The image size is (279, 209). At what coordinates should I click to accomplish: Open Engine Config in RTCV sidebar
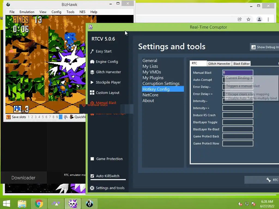coord(104,62)
